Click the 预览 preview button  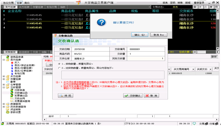[x=65, y=96]
